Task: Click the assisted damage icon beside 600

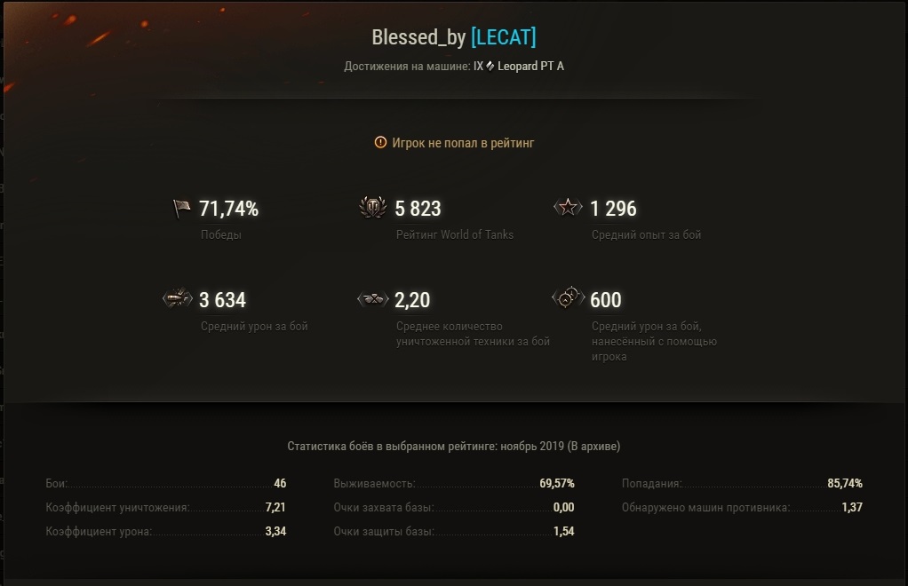Action: coord(567,298)
